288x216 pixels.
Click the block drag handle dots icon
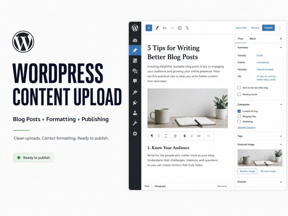point(159,136)
